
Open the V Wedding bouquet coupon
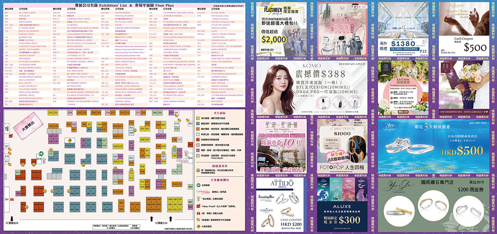coord(464,88)
